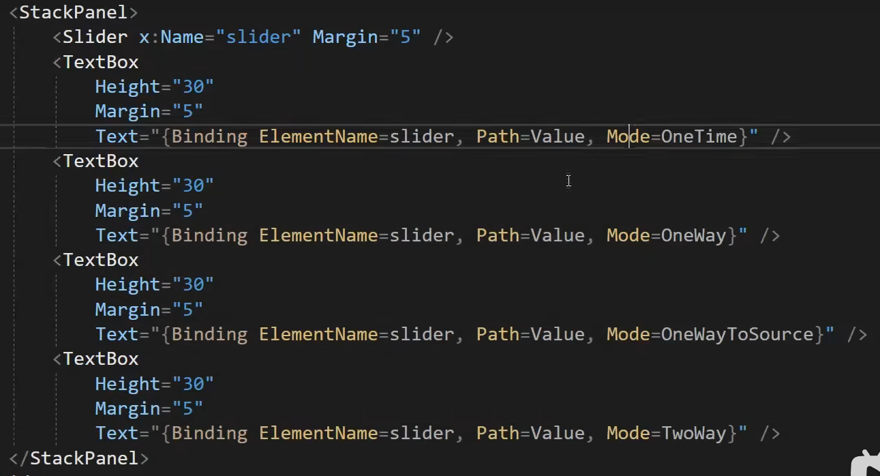Click the Height attribute of the first TextBox
The image size is (880, 476).
tap(127, 87)
